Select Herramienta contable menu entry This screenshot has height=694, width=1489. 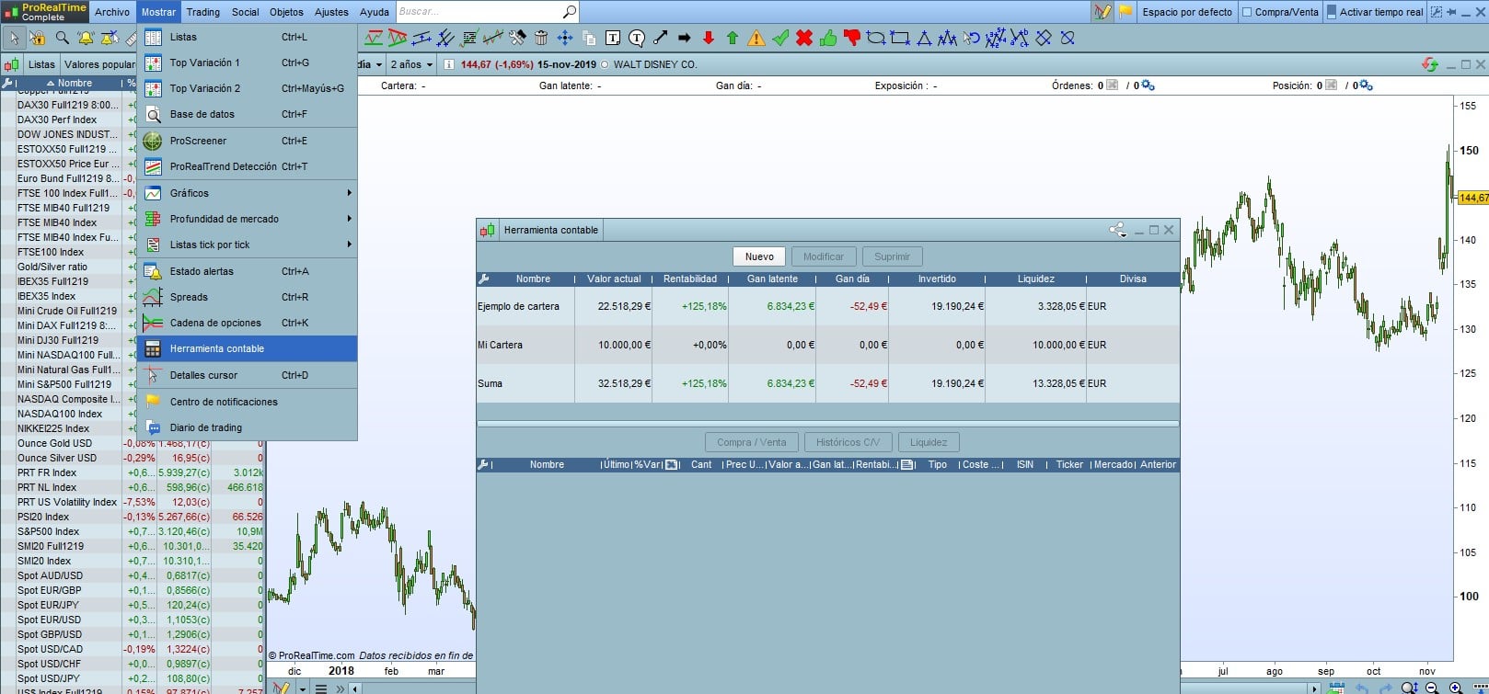click(x=247, y=348)
